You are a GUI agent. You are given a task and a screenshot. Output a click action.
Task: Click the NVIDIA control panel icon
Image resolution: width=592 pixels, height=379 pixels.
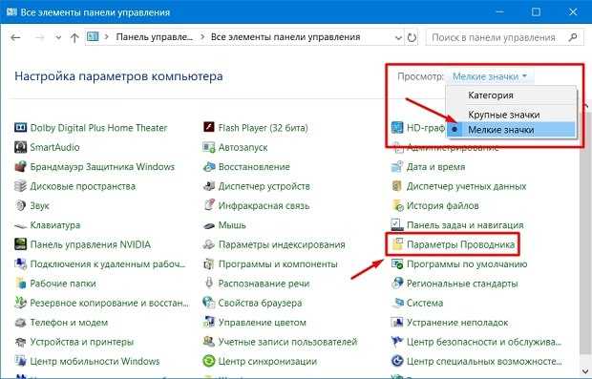coord(20,244)
